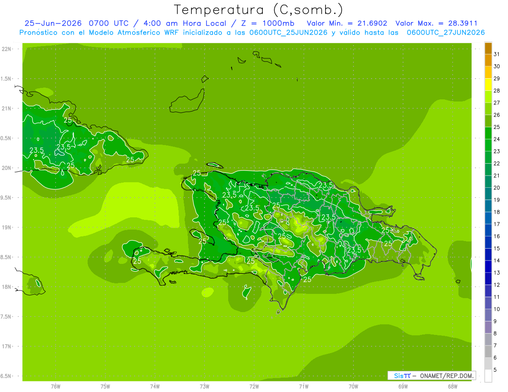The image size is (508, 392).
Task: Click "Valor Min. = 21.6902"
Action: pyautogui.click(x=347, y=23)
